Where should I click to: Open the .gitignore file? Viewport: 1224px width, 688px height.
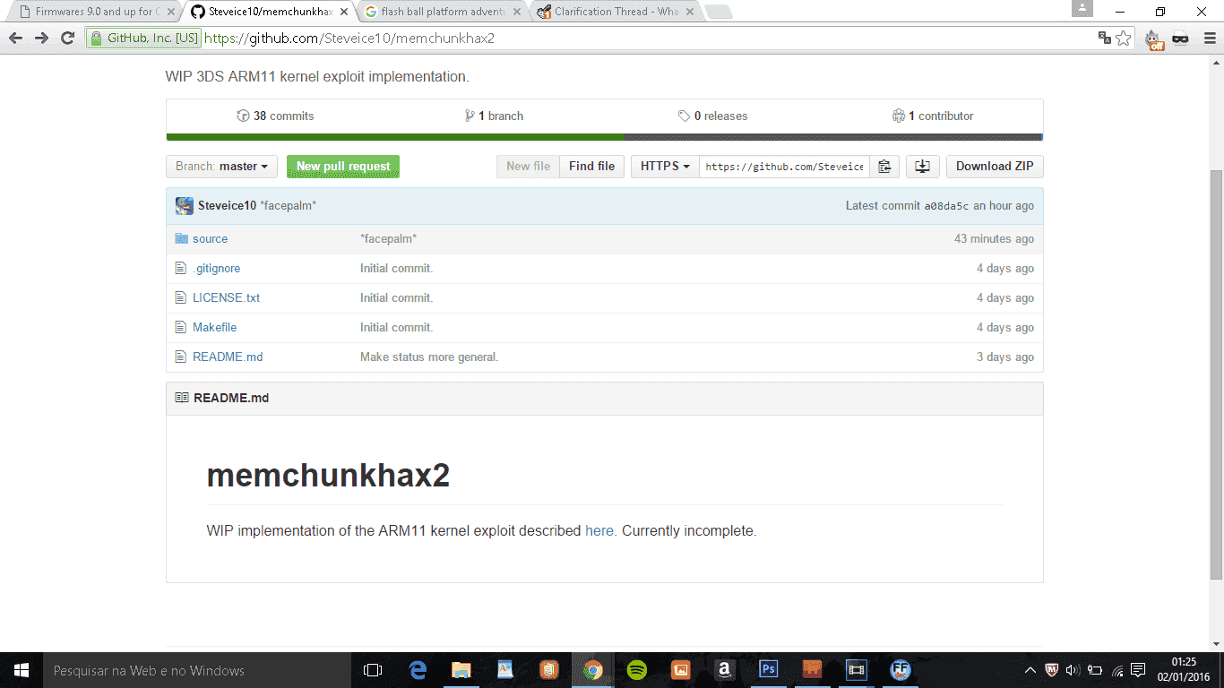coord(216,269)
